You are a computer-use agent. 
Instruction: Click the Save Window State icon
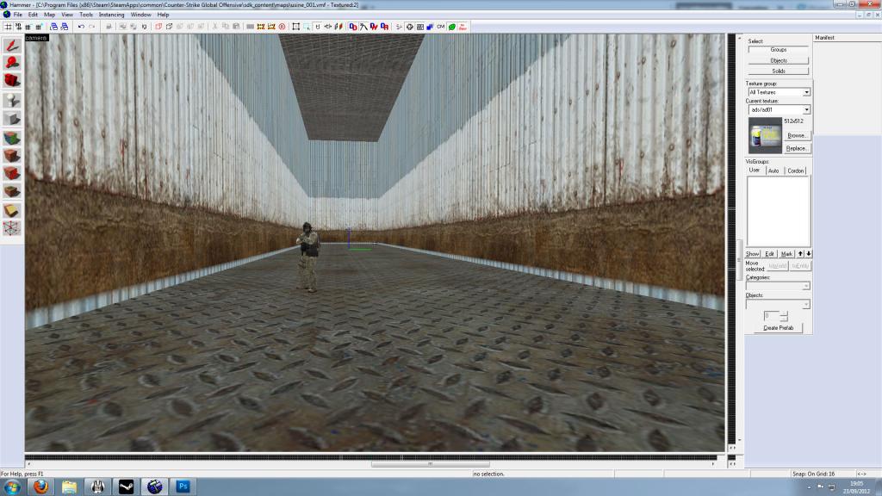click(65, 27)
